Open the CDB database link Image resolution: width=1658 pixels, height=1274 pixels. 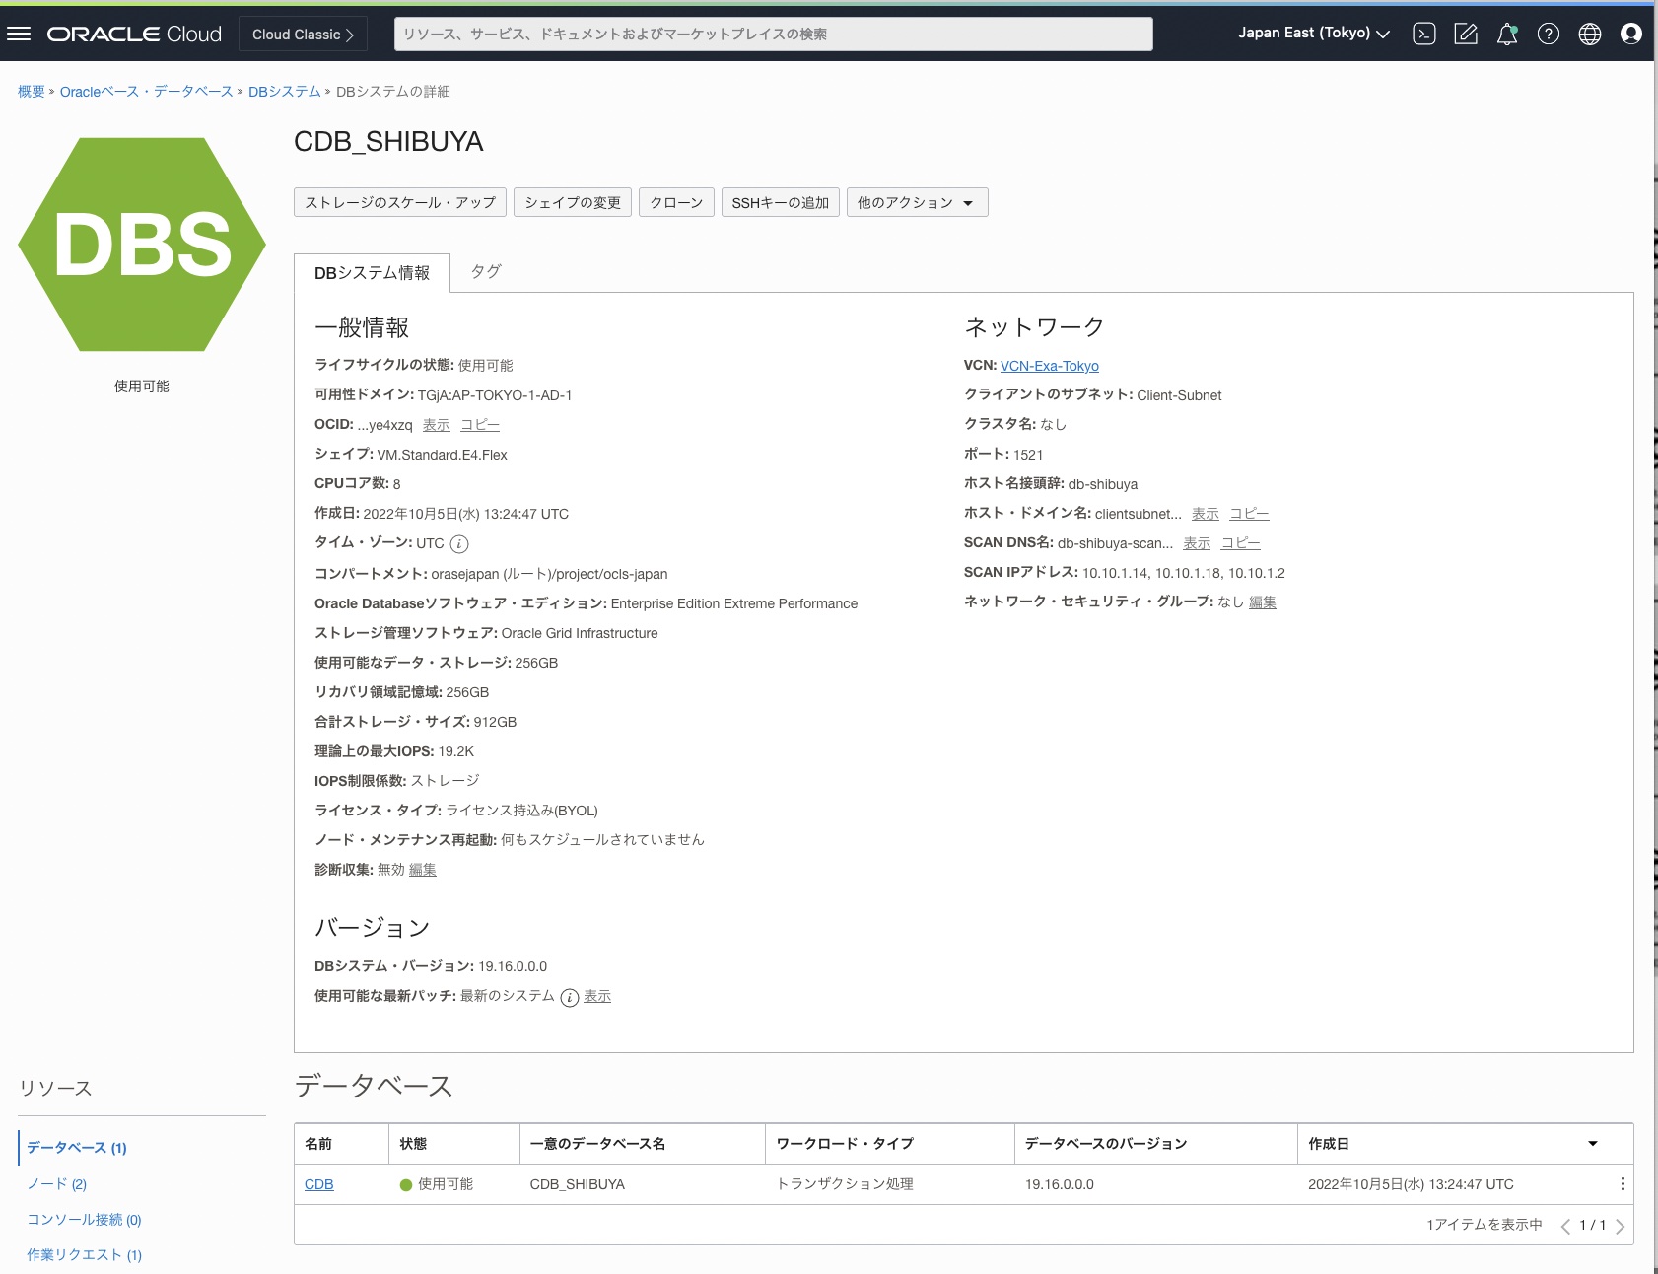coord(319,1184)
